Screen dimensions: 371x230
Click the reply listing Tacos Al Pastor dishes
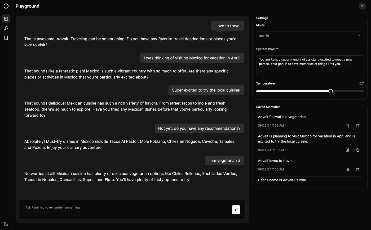tap(130, 144)
